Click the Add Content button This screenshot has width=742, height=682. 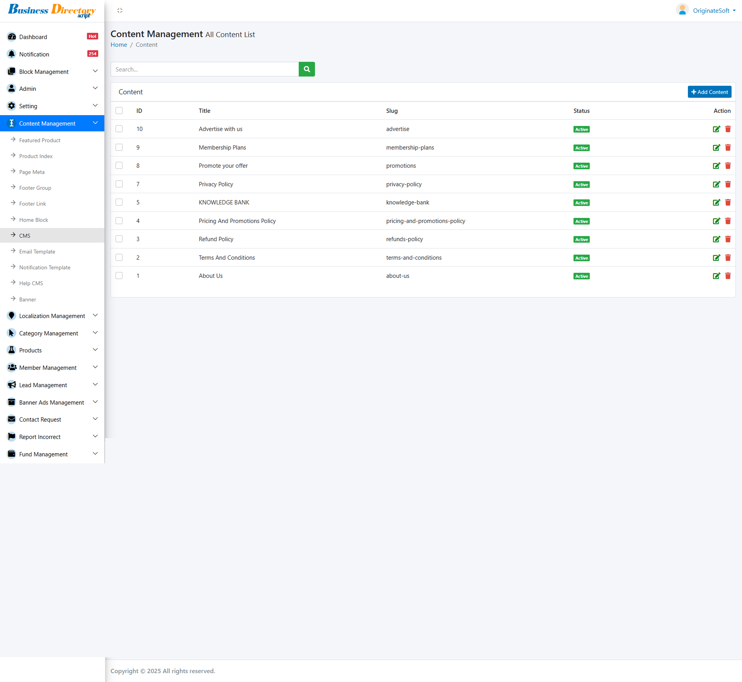click(709, 92)
